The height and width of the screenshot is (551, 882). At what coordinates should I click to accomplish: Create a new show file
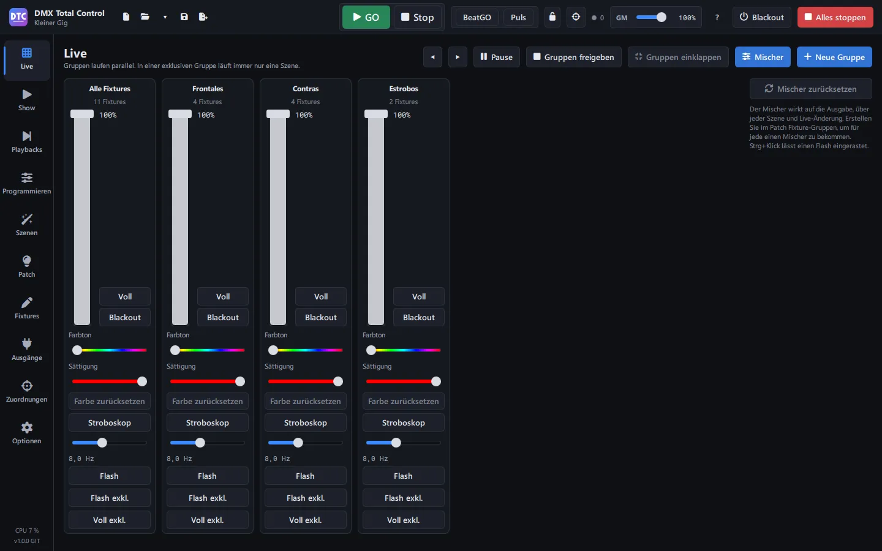click(126, 17)
